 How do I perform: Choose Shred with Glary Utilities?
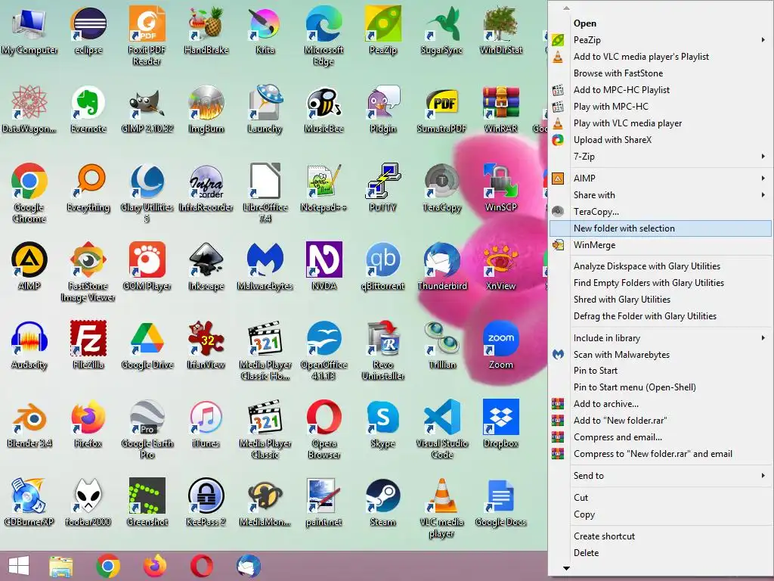coord(661,300)
